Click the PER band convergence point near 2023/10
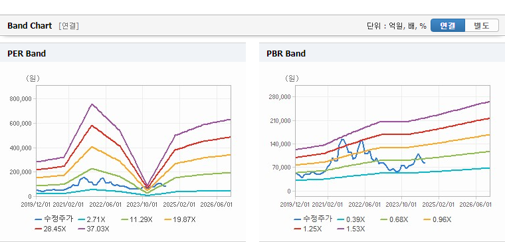Image resolution: width=505 pixels, height=242 pixels. [148, 187]
